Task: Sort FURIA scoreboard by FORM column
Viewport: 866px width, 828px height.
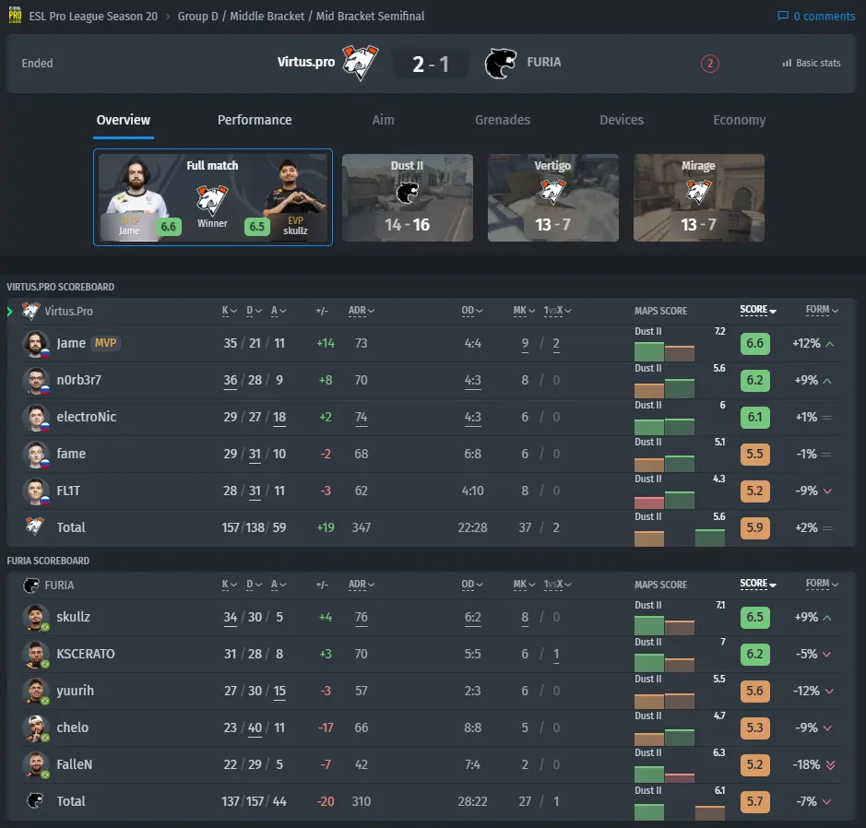Action: click(x=822, y=584)
